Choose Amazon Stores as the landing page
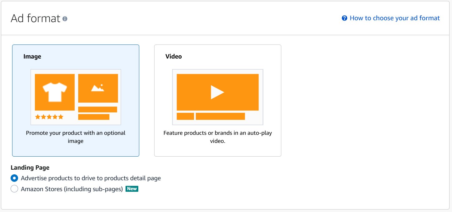Viewport: 452px width, 212px height. 14,189
